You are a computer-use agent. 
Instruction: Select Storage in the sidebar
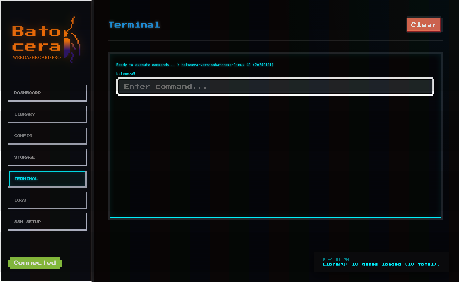tap(47, 157)
